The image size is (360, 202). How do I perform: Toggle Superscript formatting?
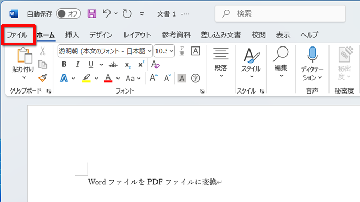coord(141,64)
